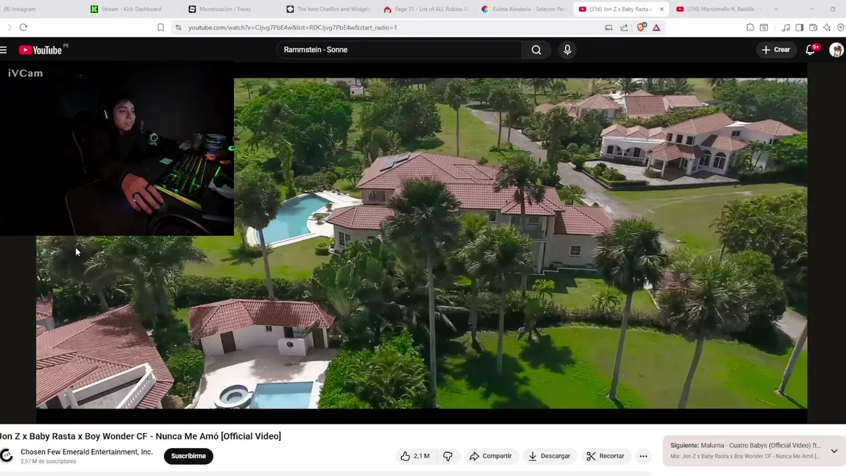Image resolution: width=846 pixels, height=476 pixels.
Task: Open a new browser tab
Action: pos(776,9)
